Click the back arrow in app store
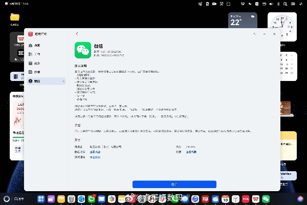The width and height of the screenshot is (307, 205). click(x=77, y=34)
